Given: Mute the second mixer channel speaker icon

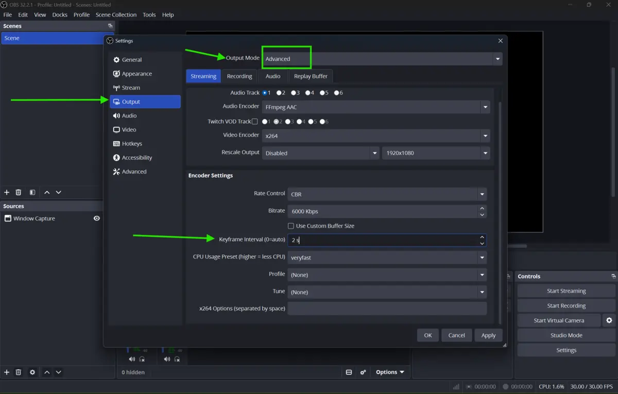Looking at the screenshot, I should pos(167,359).
